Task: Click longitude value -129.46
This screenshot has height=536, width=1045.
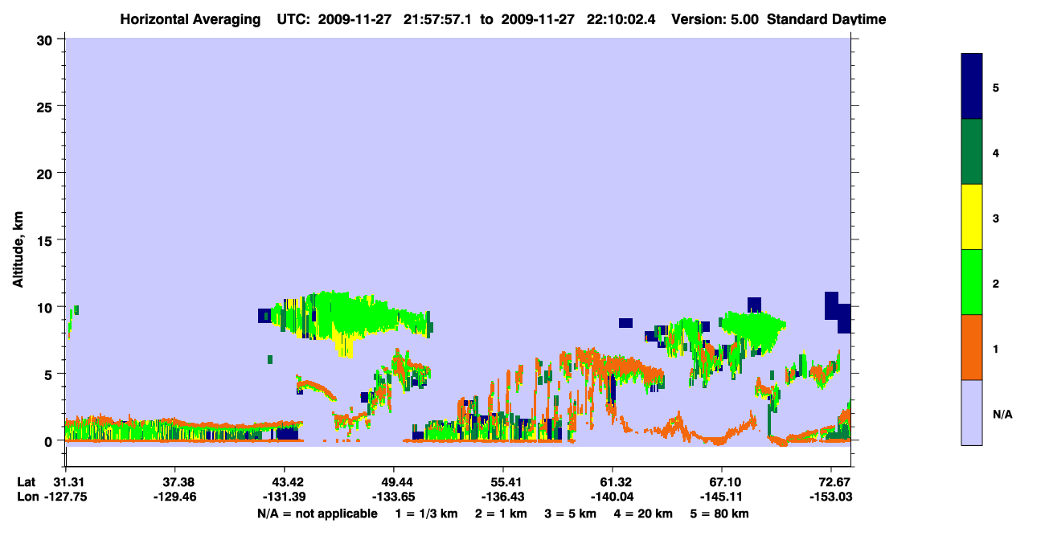Action: coord(175,497)
